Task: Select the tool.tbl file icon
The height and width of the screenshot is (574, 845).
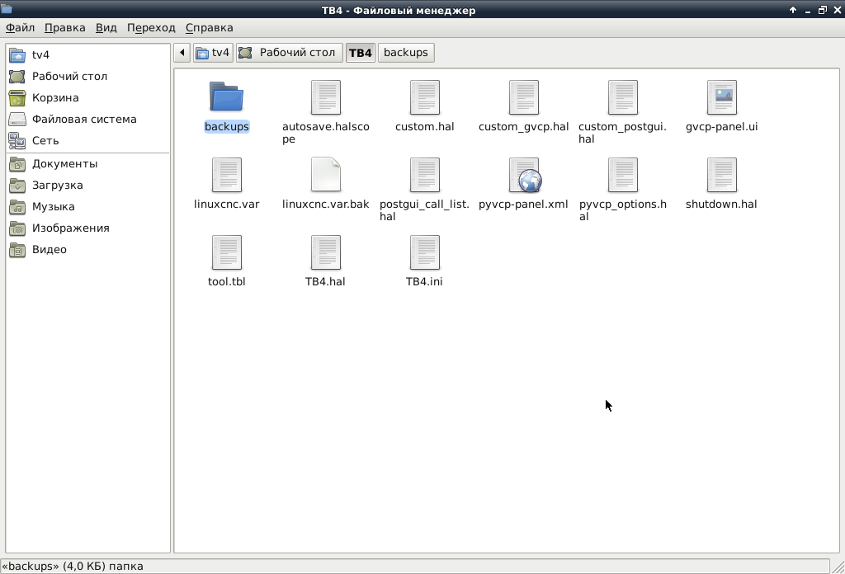Action: coord(226,252)
